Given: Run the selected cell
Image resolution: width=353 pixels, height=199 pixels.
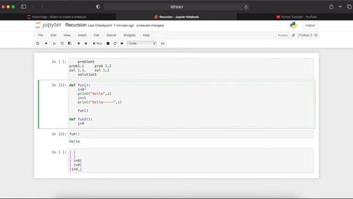Looking at the screenshot, I should [x=98, y=43].
